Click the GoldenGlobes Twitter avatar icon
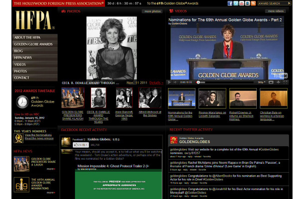This screenshot has height=199, width=304. pos(174,140)
